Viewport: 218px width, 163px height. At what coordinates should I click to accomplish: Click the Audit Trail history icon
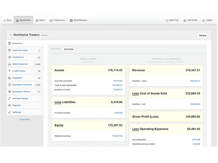click(x=167, y=20)
